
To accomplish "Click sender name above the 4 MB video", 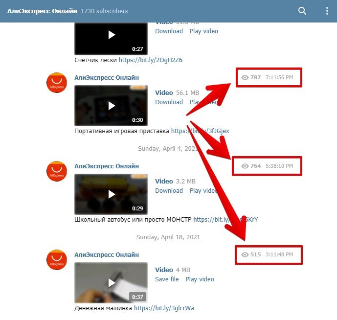I will point(107,254).
